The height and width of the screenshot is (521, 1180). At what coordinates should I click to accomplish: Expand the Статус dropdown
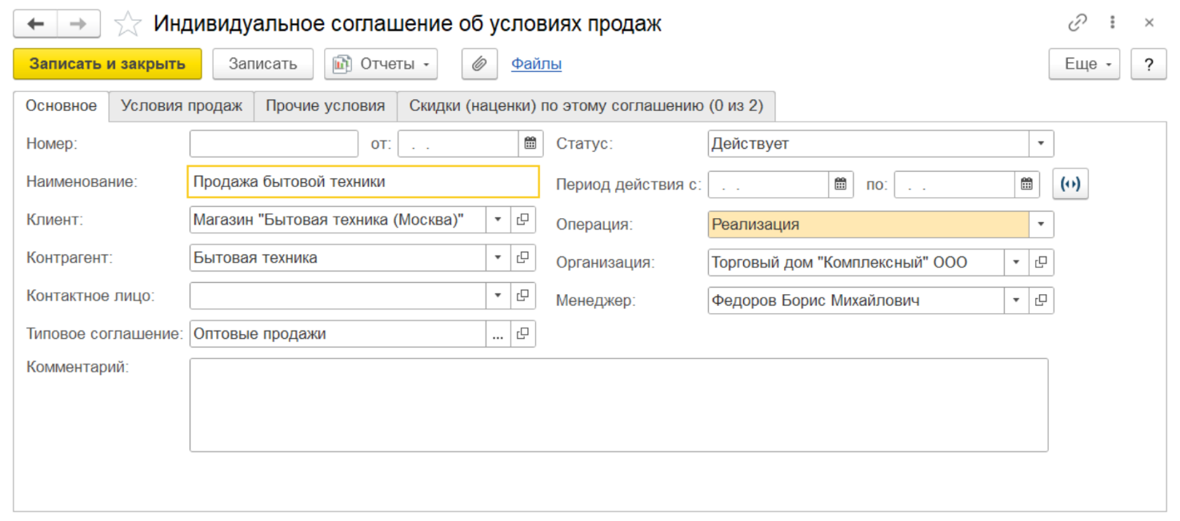(x=1041, y=144)
